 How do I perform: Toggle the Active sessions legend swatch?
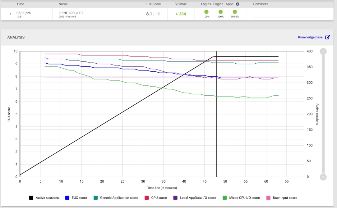(x=31, y=198)
